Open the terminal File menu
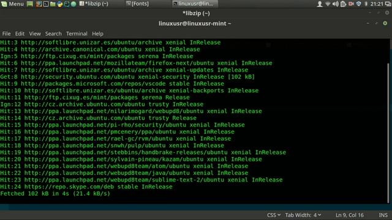The image size is (392, 220). pyautogui.click(x=6, y=34)
